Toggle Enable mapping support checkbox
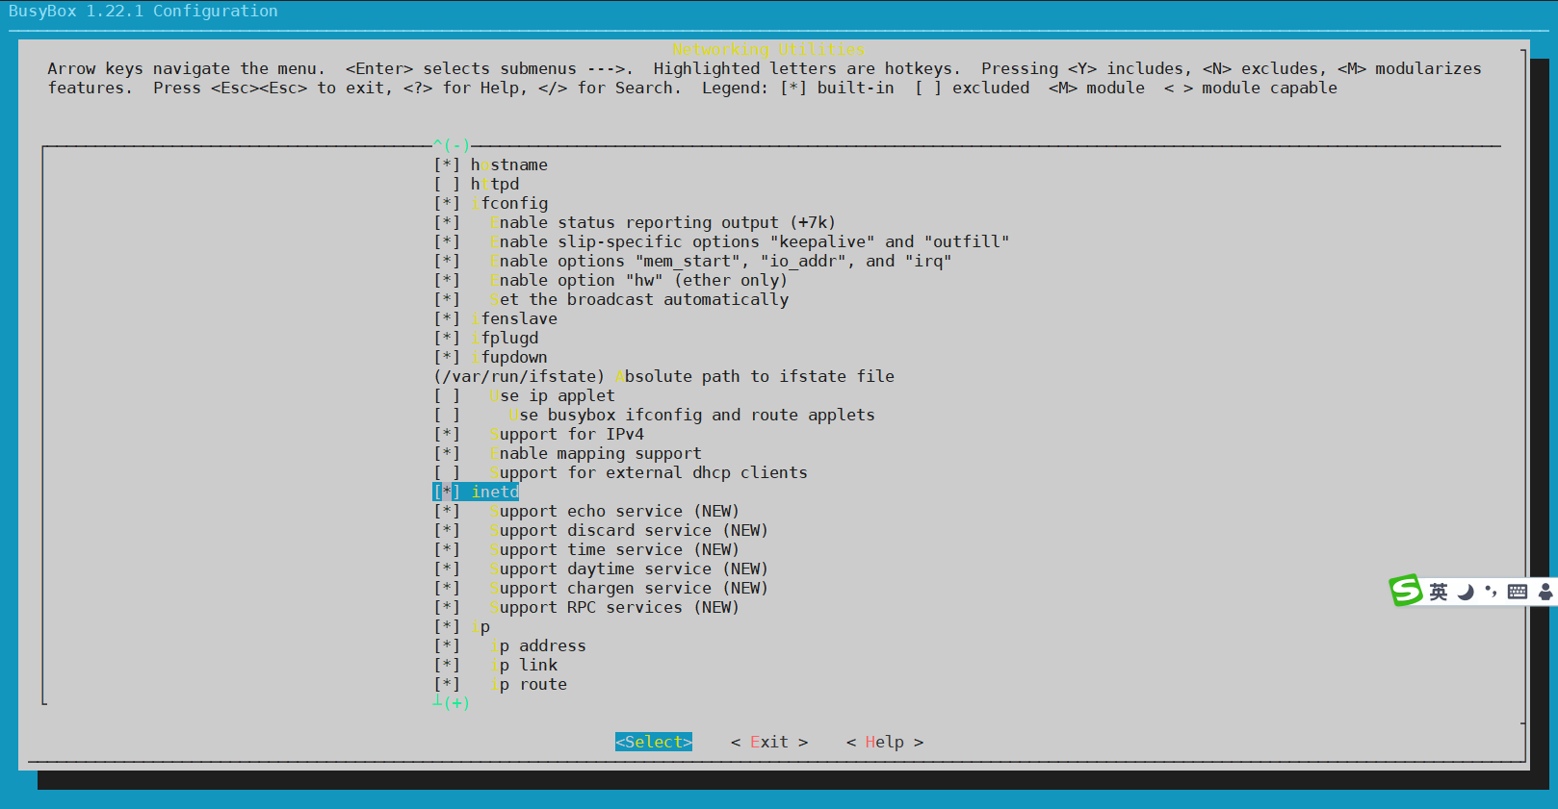The width and height of the screenshot is (1558, 809). tap(447, 454)
